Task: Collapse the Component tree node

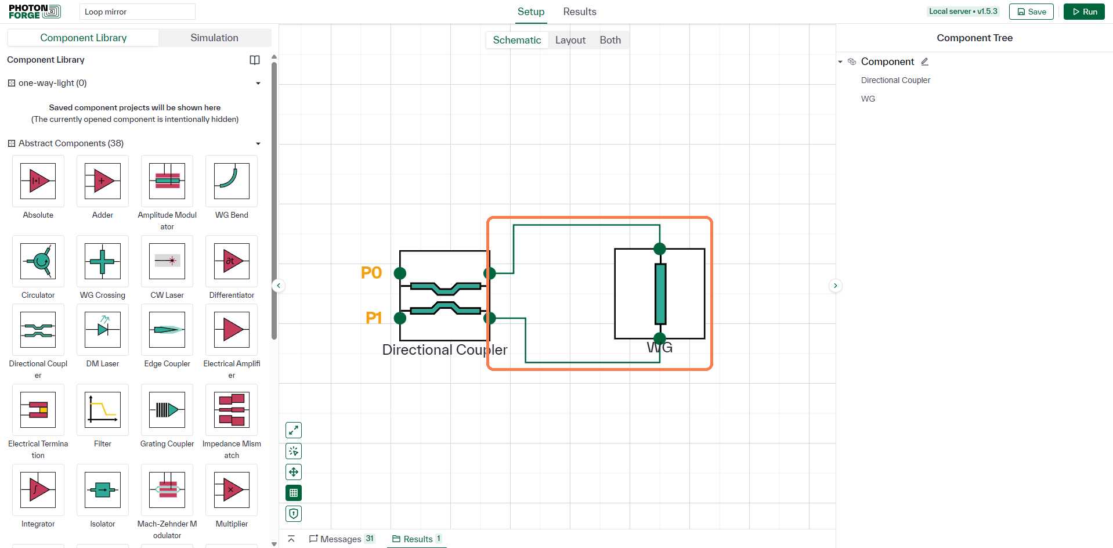Action: pyautogui.click(x=840, y=62)
